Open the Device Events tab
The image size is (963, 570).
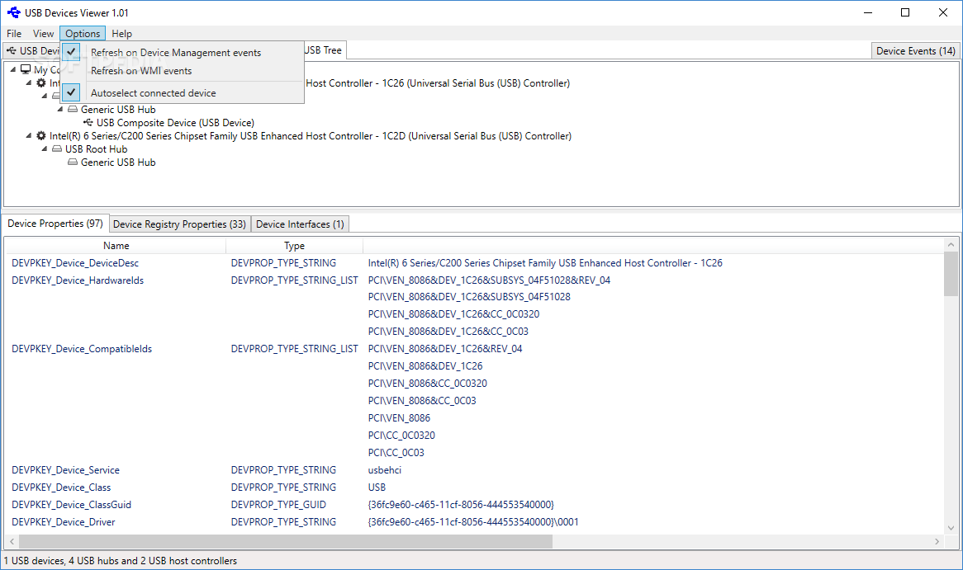(915, 50)
